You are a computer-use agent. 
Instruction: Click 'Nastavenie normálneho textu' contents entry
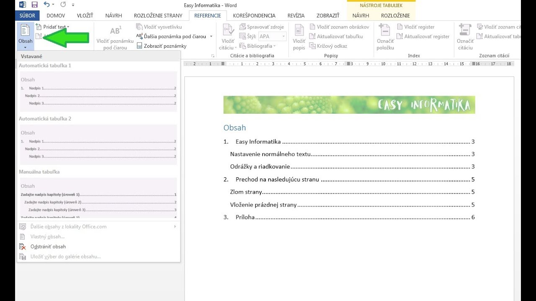click(352, 154)
